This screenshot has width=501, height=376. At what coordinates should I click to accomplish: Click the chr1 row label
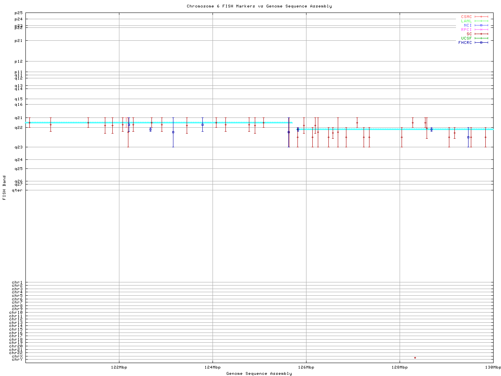18,282
